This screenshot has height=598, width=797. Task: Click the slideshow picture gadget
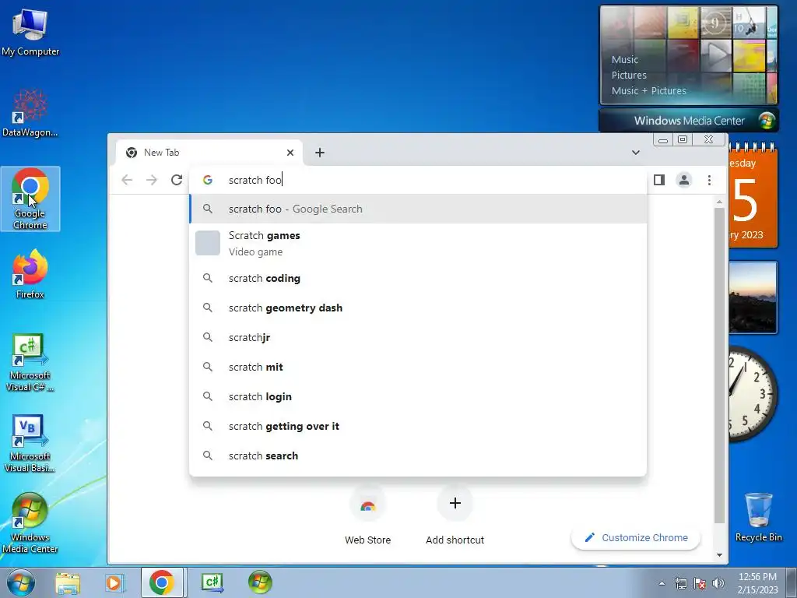(x=753, y=297)
